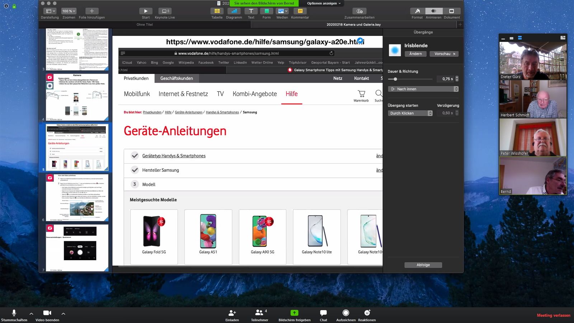Open the Medien media dropdown
This screenshot has height=323, width=574.
pyautogui.click(x=282, y=11)
